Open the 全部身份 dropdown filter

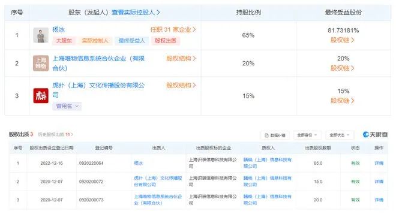click(307, 135)
